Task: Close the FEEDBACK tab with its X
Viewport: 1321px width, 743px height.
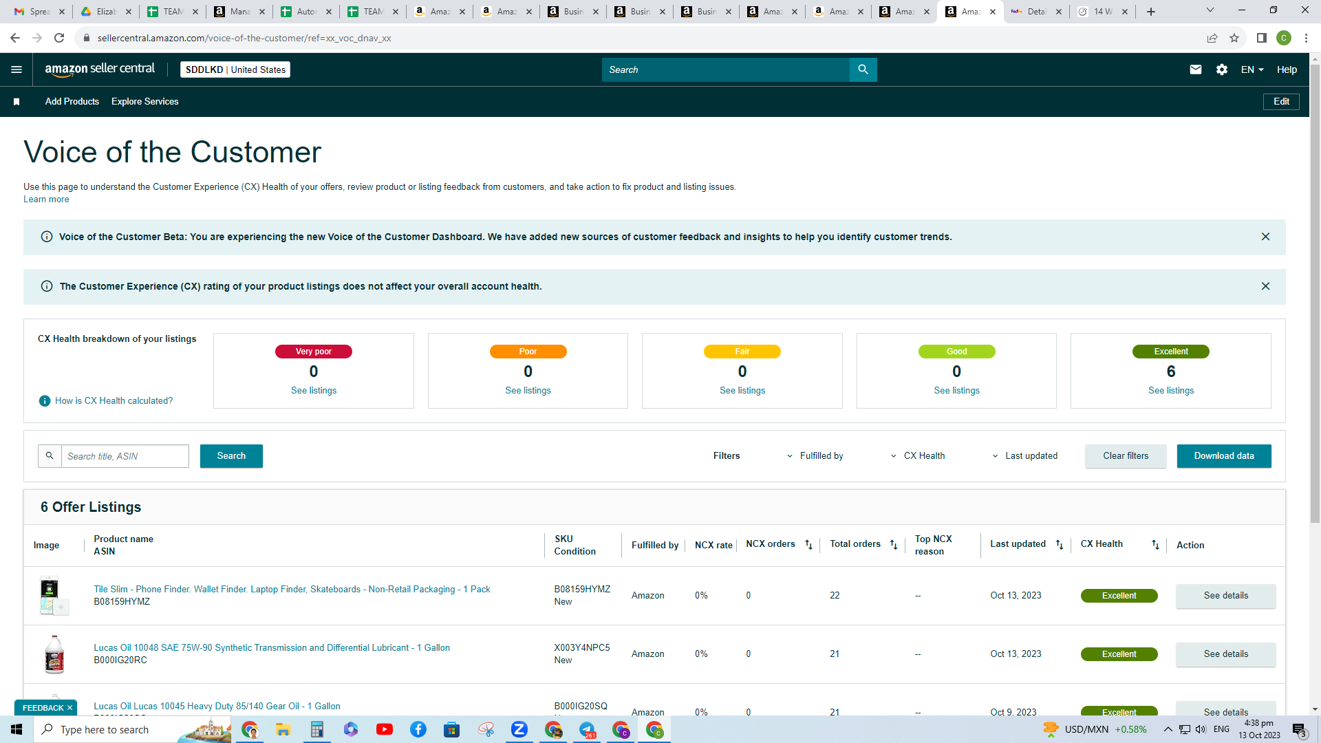Action: pyautogui.click(x=69, y=708)
